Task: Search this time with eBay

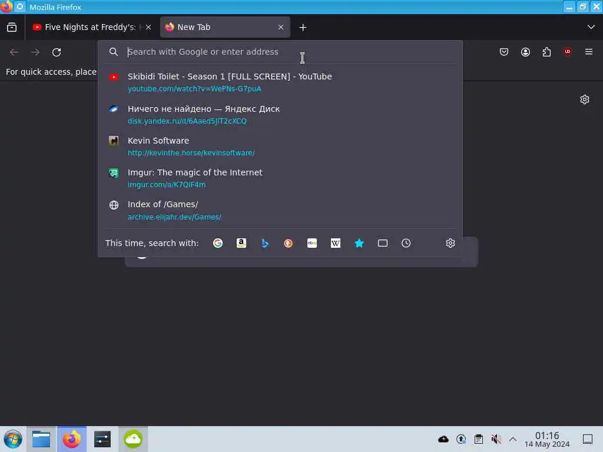Action: pyautogui.click(x=312, y=243)
